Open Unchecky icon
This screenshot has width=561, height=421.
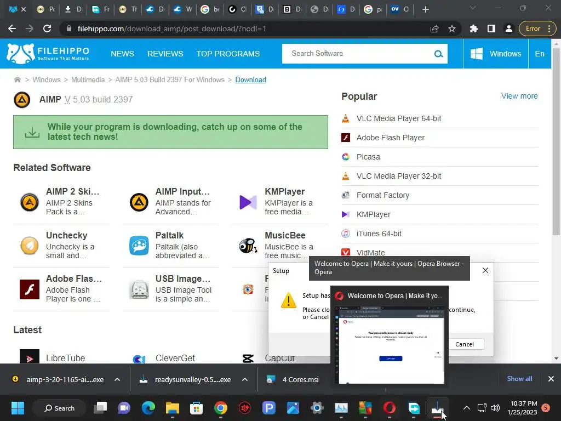[x=30, y=246]
